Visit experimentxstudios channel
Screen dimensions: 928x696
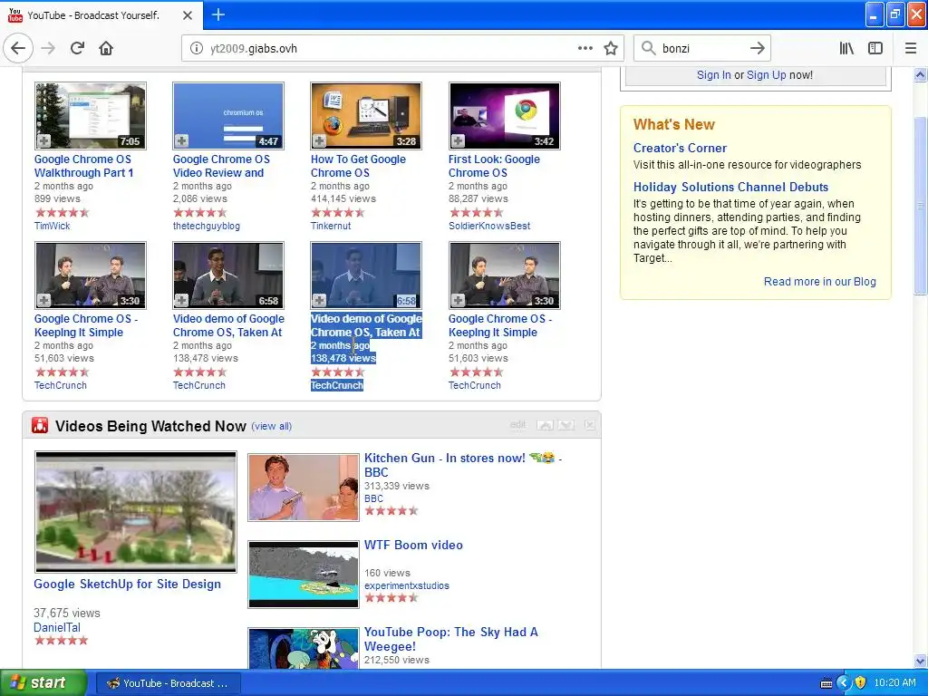pyautogui.click(x=407, y=586)
